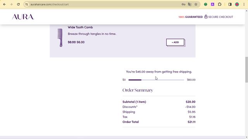Open saved passwords key icon
The width and height of the screenshot is (248, 139).
(x=183, y=4)
